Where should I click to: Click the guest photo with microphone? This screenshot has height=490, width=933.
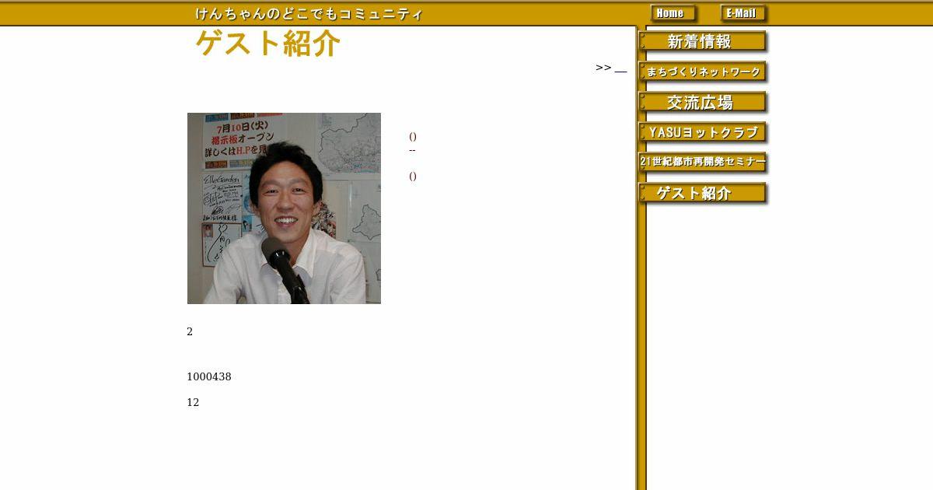click(284, 208)
